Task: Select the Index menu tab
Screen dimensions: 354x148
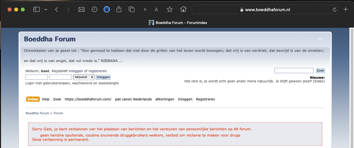Action: (x=33, y=99)
